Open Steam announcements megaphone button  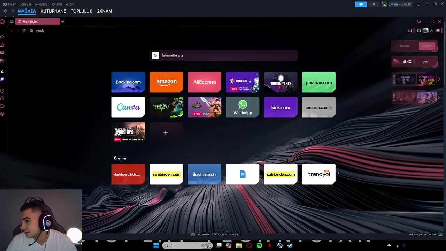pyautogui.click(x=361, y=4)
